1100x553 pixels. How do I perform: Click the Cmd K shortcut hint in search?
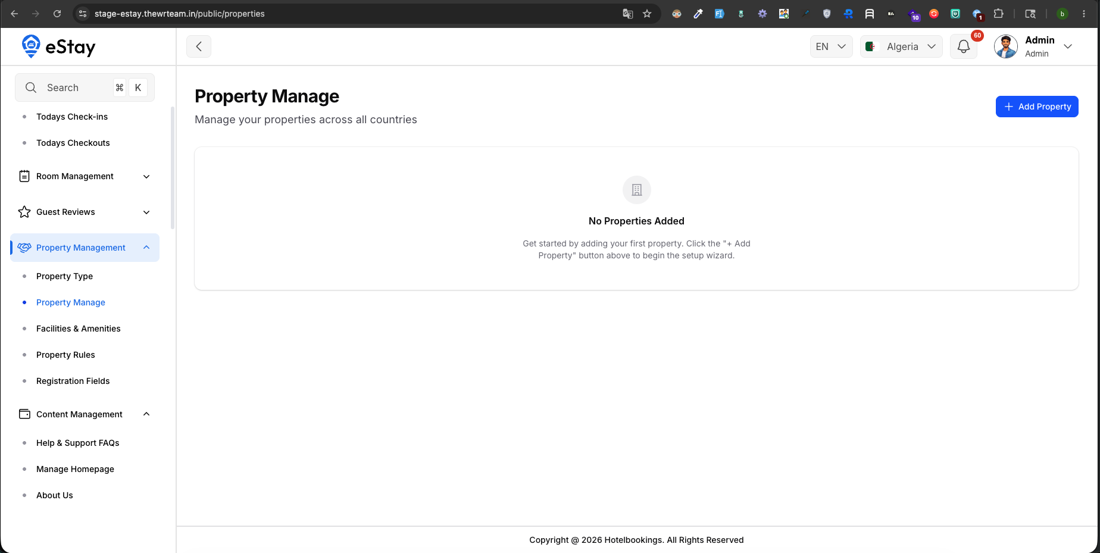click(x=129, y=88)
